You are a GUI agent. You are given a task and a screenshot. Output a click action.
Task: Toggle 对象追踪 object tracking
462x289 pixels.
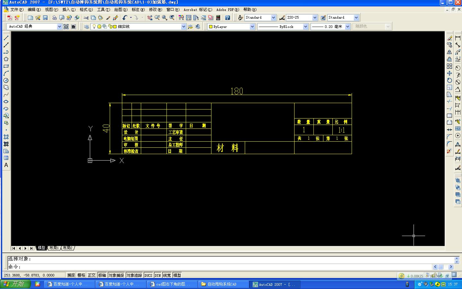134,275
